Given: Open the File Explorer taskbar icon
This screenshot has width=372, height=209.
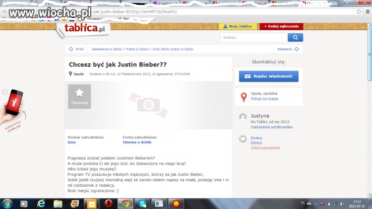Looking at the screenshot, I should [58, 204].
